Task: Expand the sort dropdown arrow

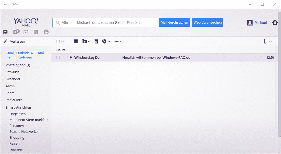Action: tap(270, 42)
